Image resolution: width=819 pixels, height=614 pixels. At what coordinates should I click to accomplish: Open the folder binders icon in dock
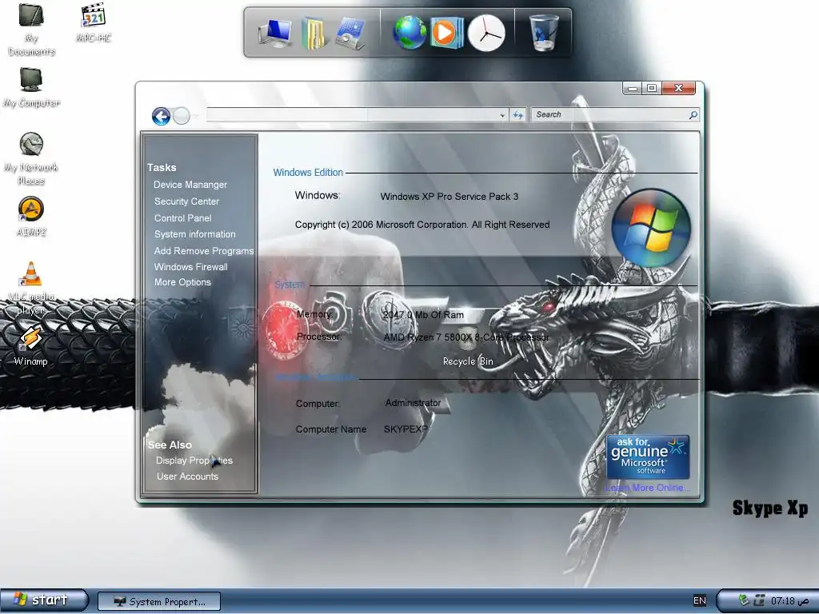(314, 34)
